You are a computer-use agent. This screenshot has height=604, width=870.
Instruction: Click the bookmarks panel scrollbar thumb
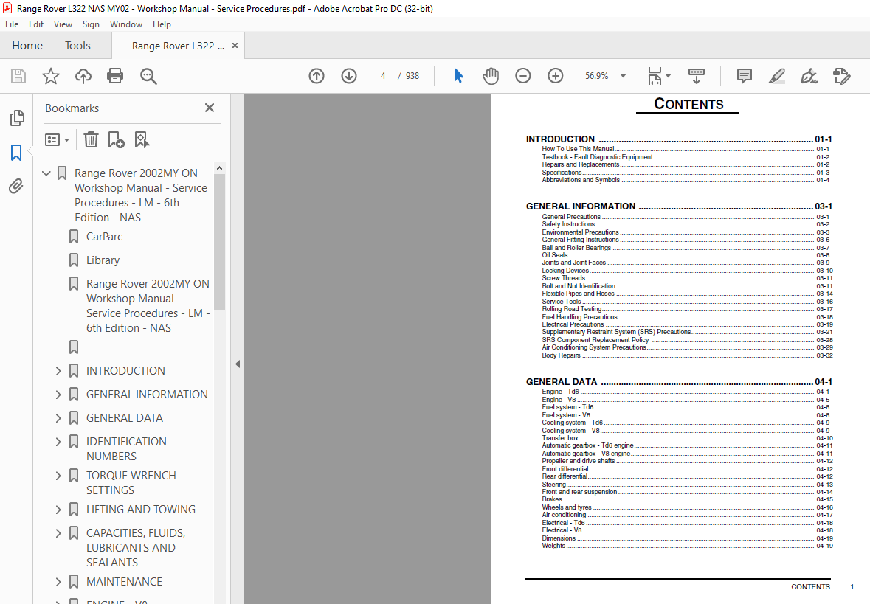(219, 242)
